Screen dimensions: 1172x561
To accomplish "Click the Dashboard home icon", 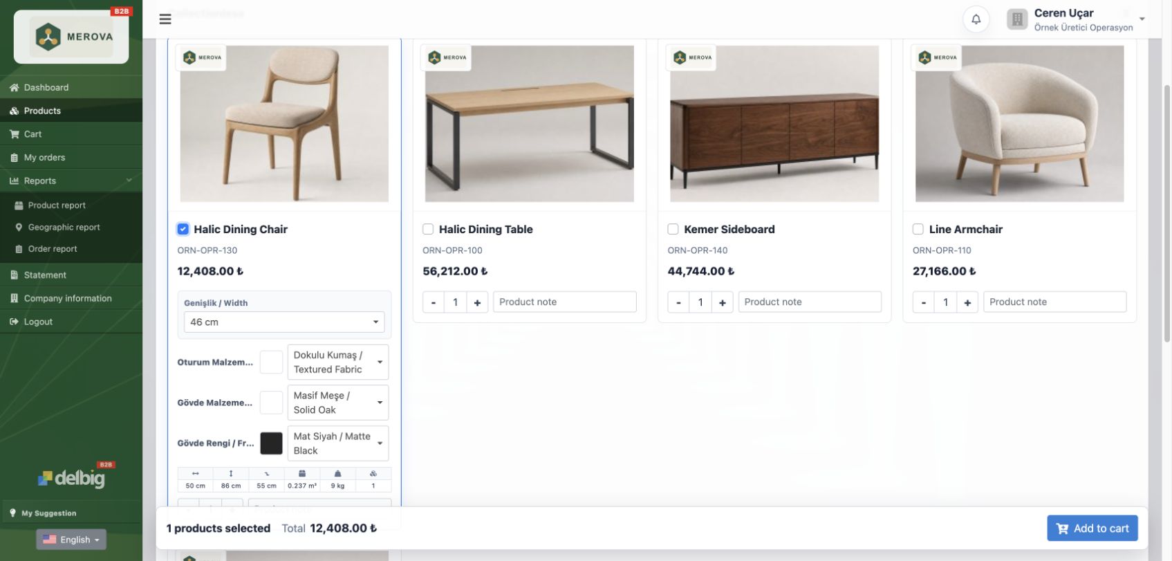I will click(14, 88).
